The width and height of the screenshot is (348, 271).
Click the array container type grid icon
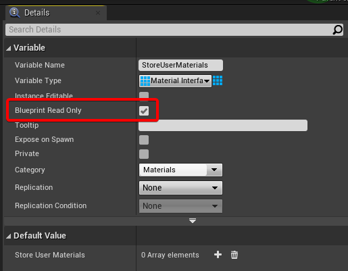[218, 80]
